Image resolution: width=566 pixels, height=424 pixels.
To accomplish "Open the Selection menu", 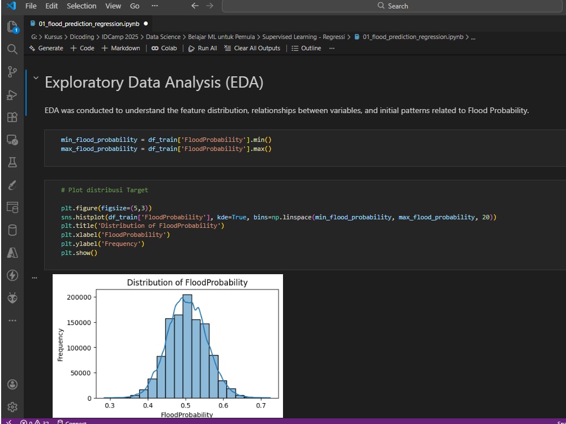I will (82, 6).
